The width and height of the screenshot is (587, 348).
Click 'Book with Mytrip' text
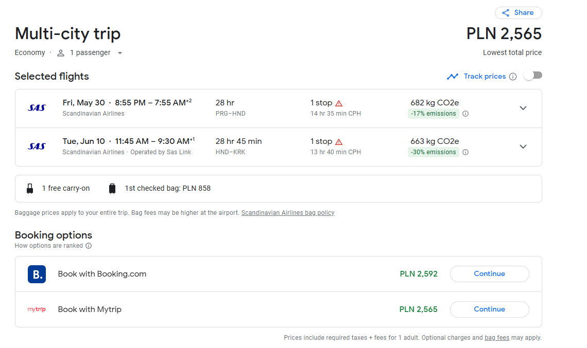tap(90, 309)
